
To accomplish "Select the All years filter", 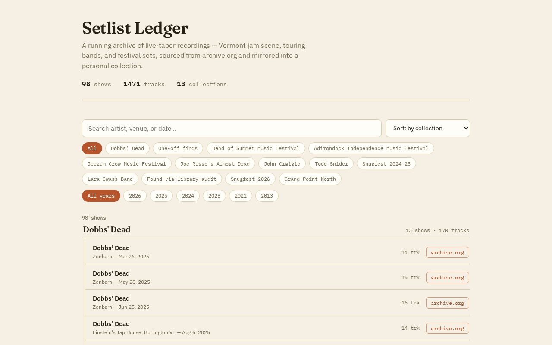I will (101, 196).
